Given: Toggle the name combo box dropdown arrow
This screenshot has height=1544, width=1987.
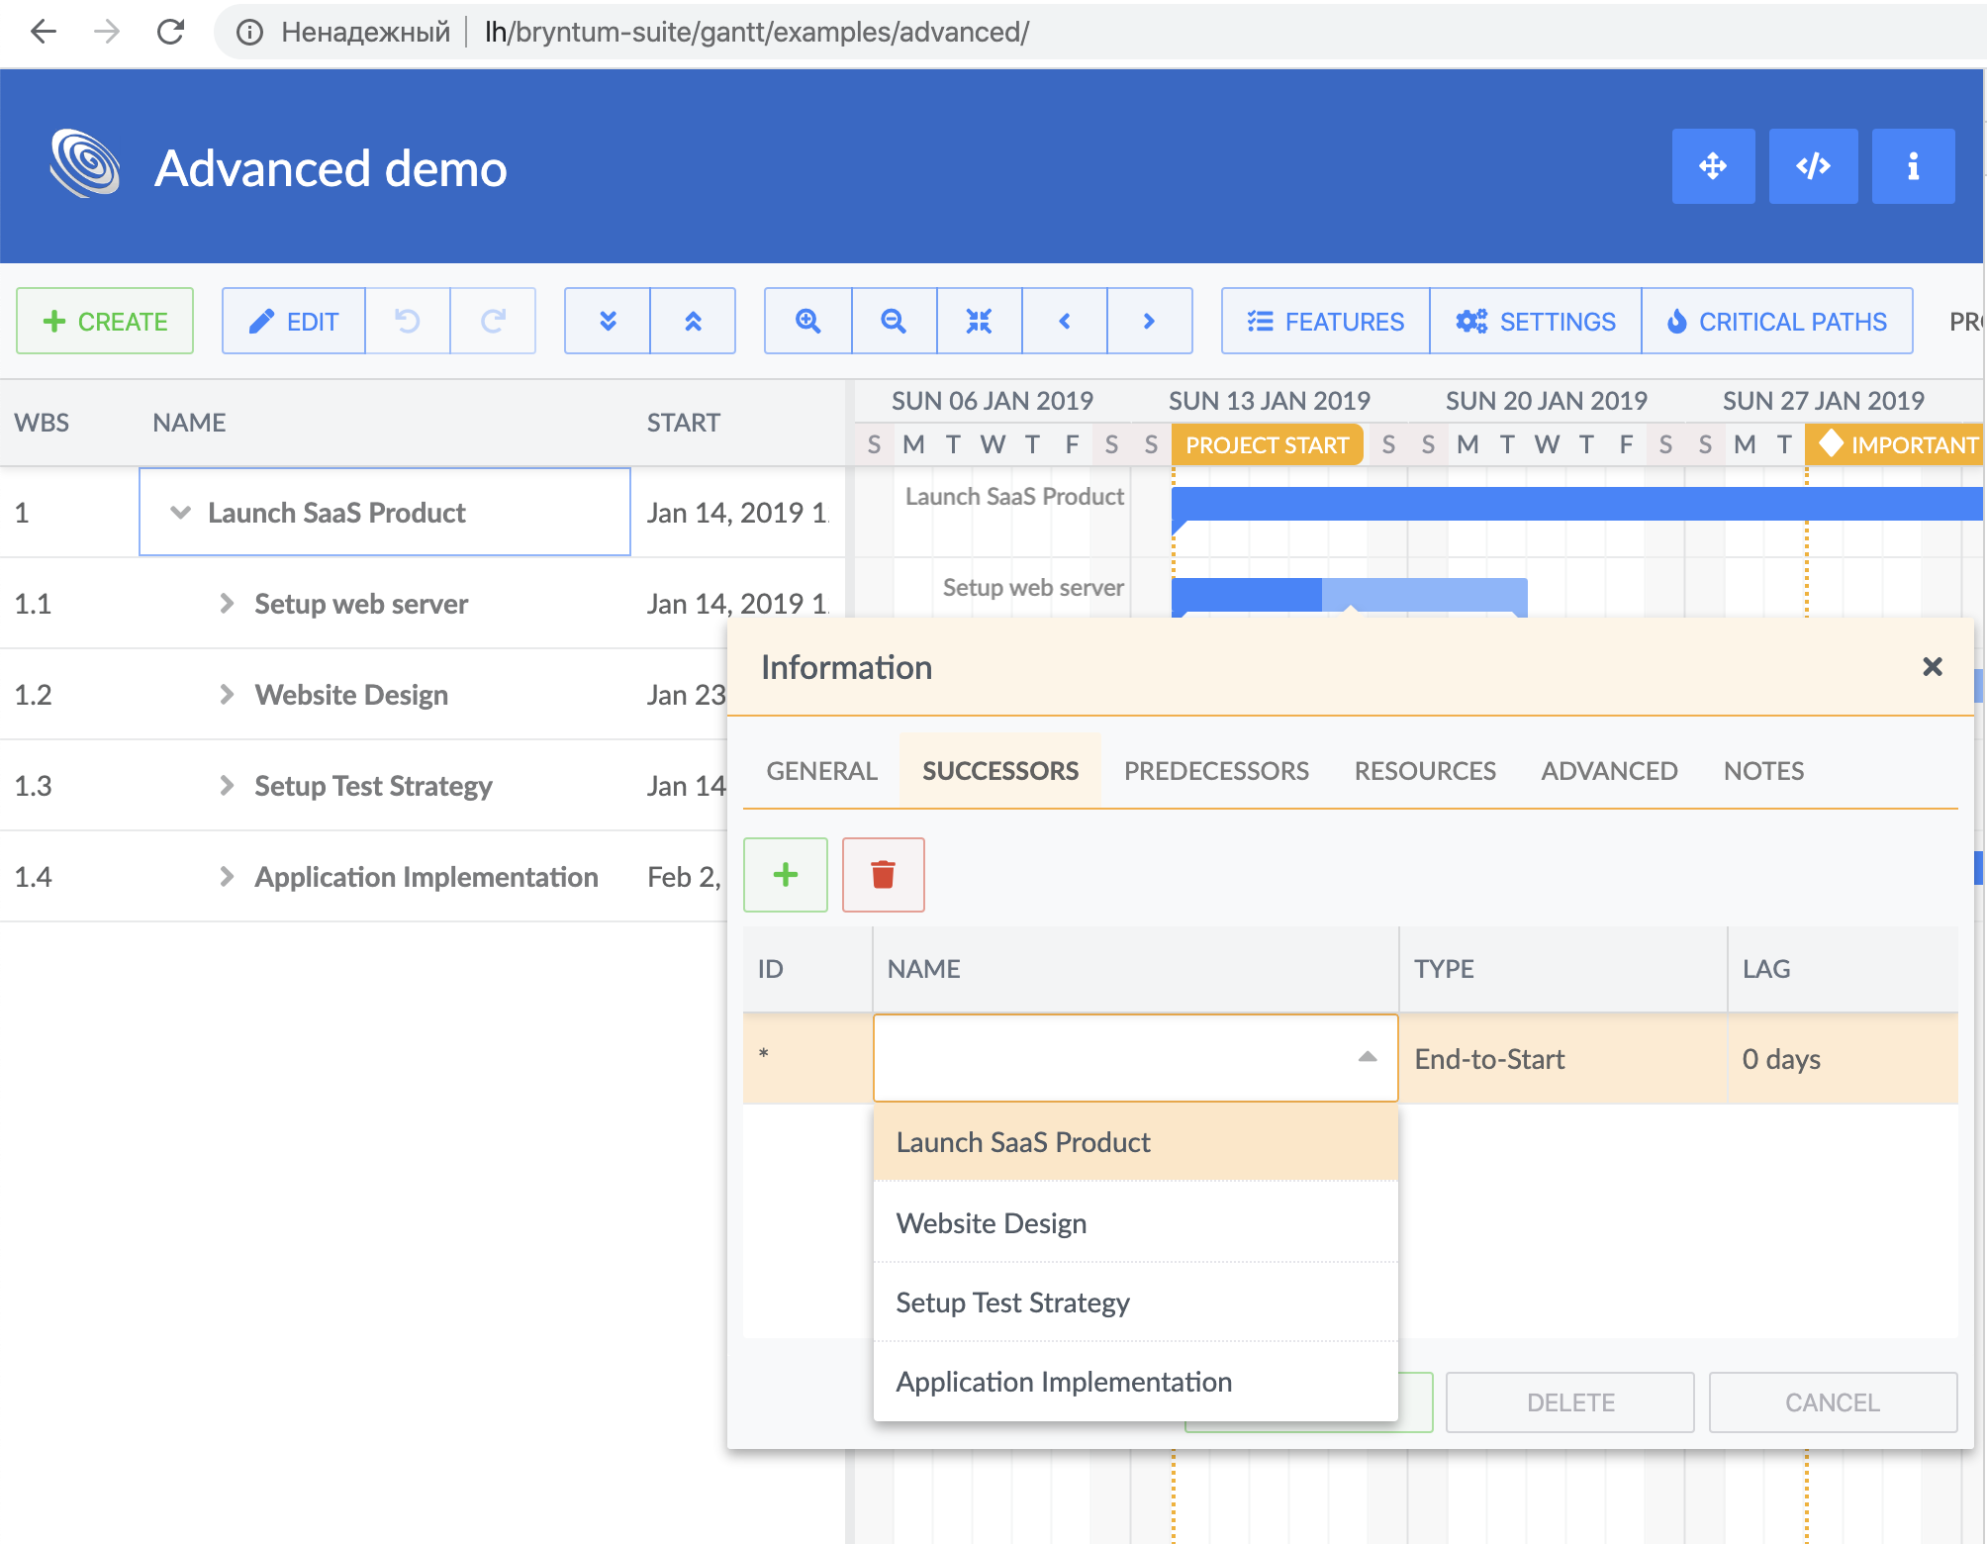Looking at the screenshot, I should click(1367, 1058).
